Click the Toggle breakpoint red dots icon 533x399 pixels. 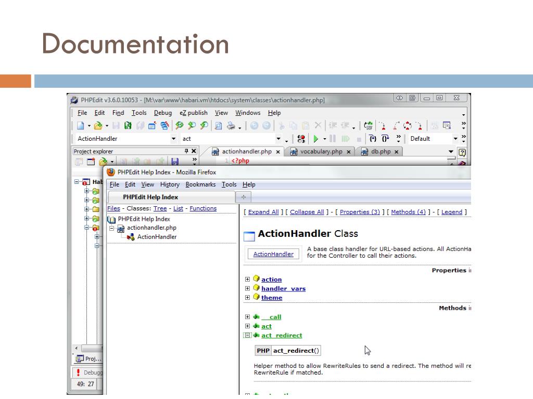(301, 139)
